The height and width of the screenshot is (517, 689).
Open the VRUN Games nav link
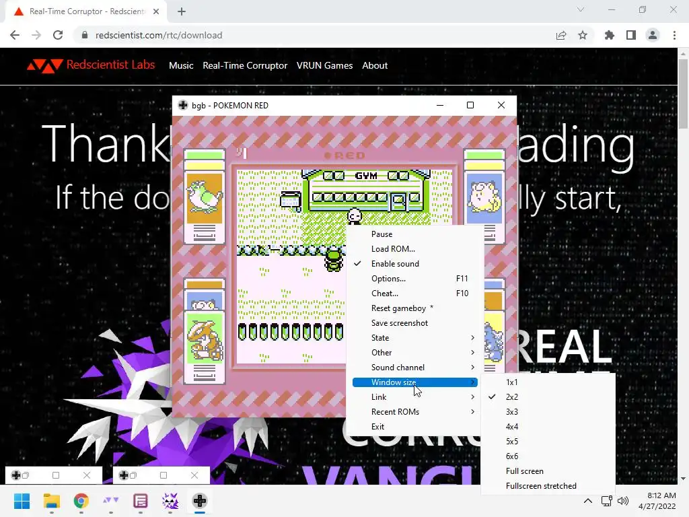(324, 65)
